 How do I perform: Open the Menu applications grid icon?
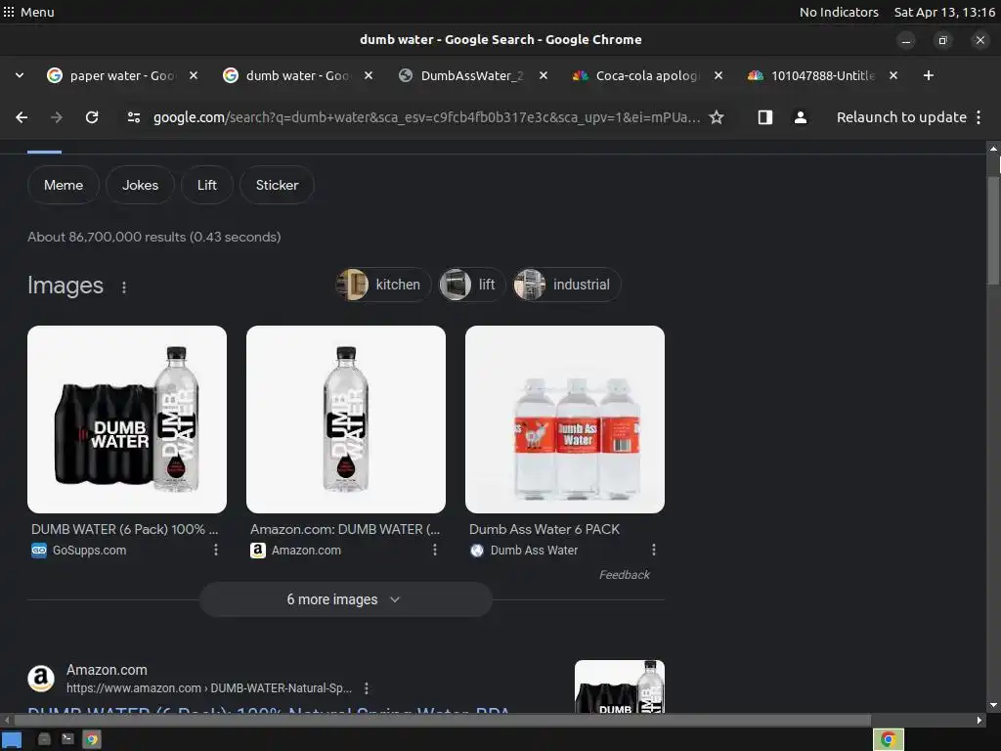pos(8,12)
